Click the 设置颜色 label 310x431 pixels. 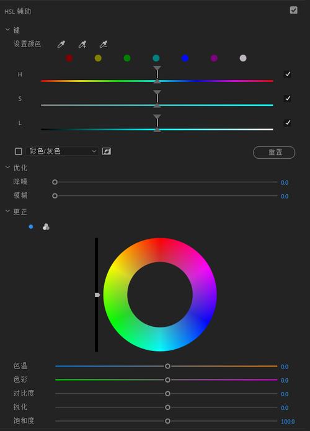[x=27, y=44]
